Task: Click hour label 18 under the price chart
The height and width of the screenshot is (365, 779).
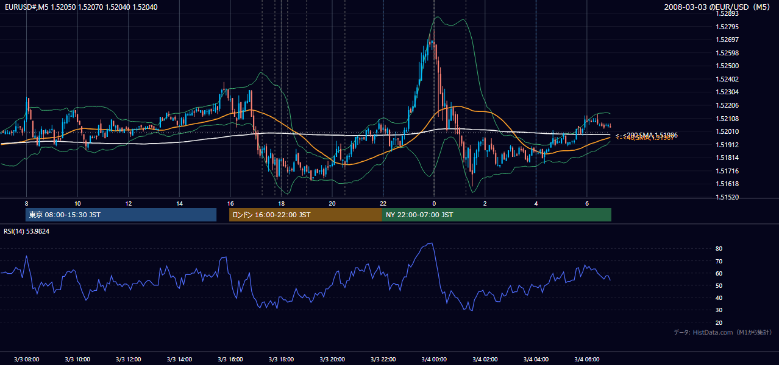Action: [x=281, y=203]
